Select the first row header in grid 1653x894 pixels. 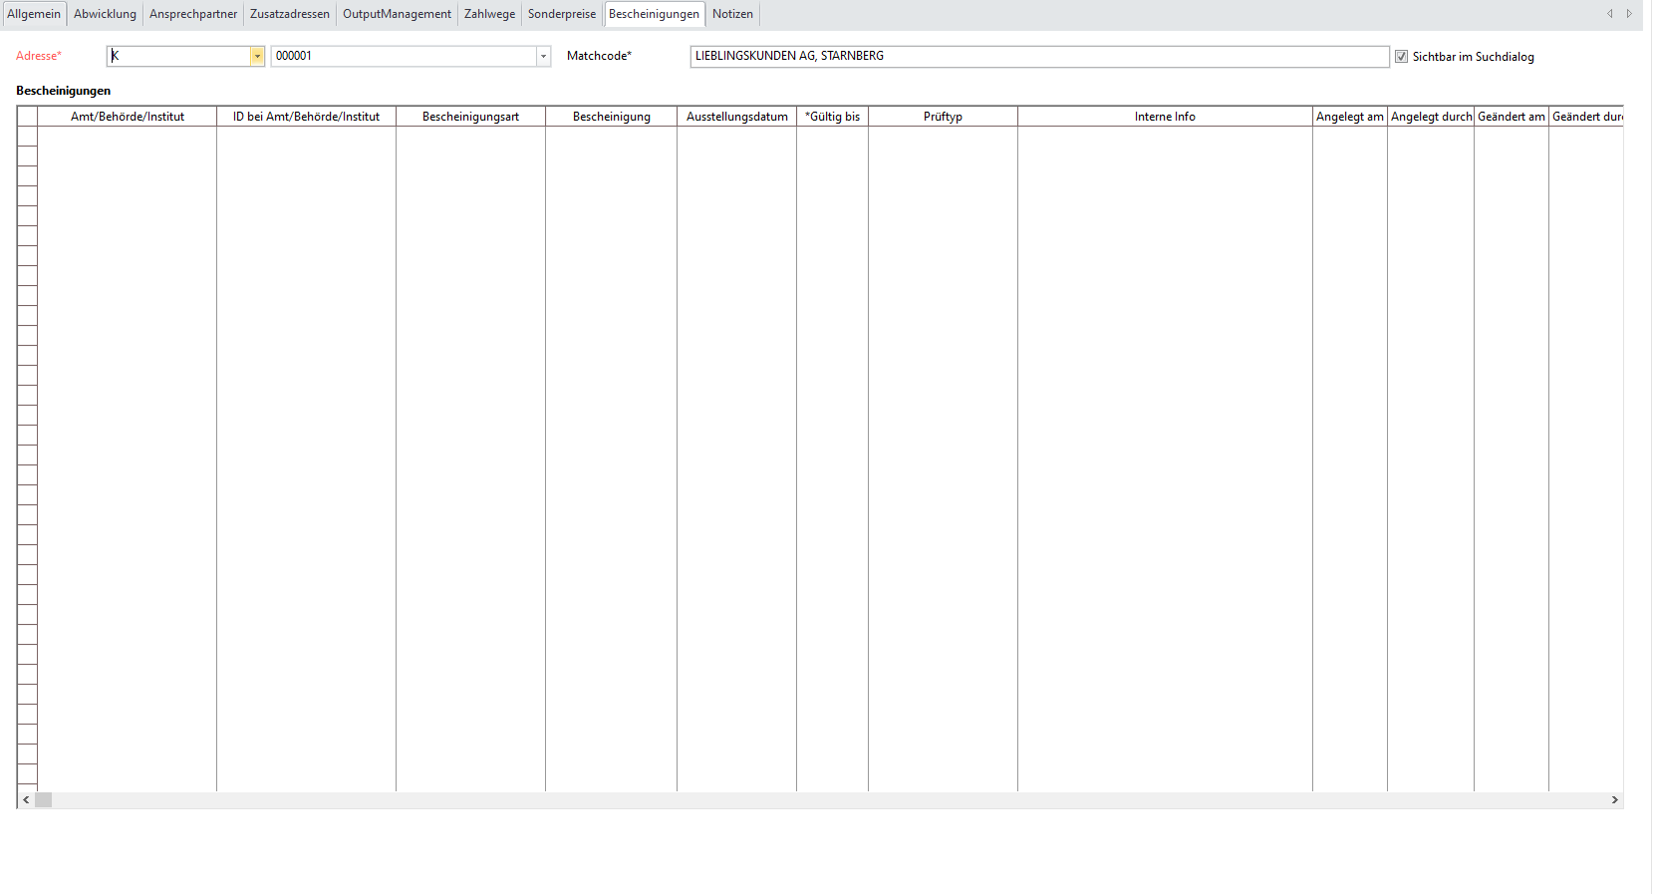coord(27,137)
